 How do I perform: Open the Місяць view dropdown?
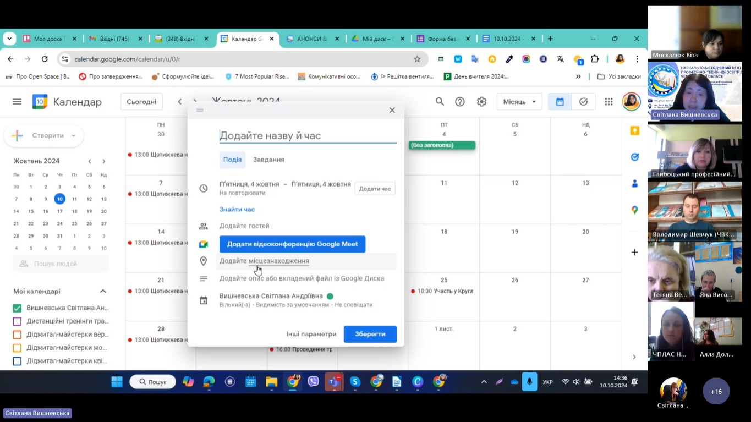(x=519, y=102)
